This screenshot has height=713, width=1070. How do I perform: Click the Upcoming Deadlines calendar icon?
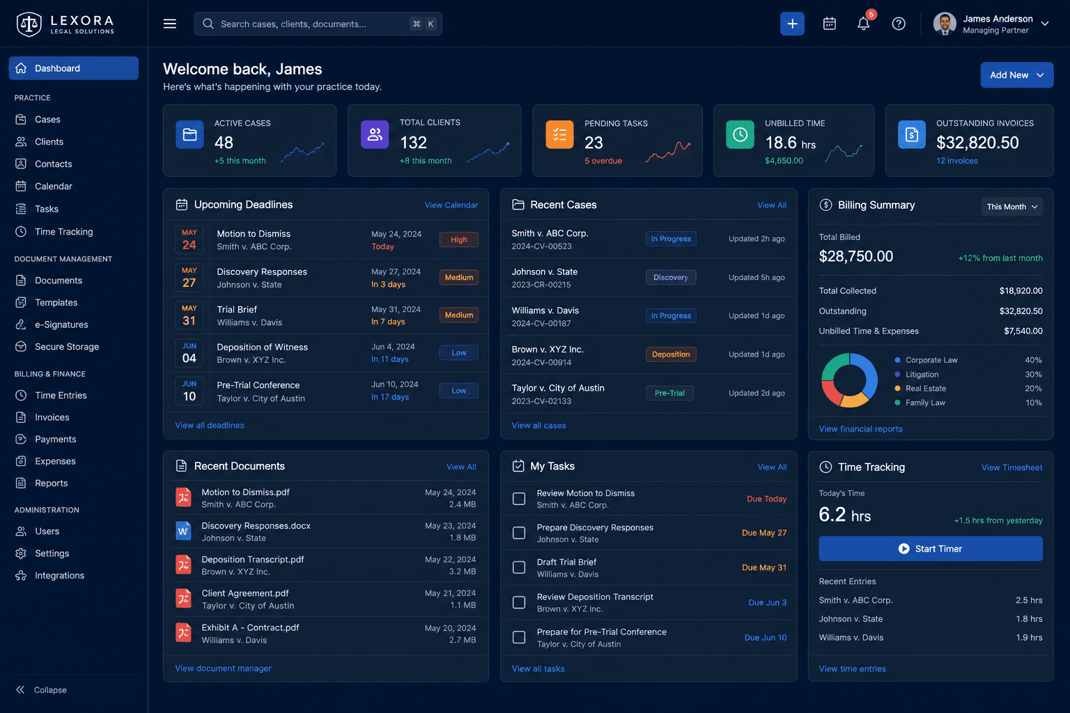(182, 205)
